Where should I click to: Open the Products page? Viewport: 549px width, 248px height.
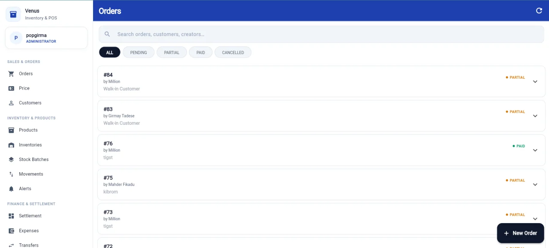[46, 130]
